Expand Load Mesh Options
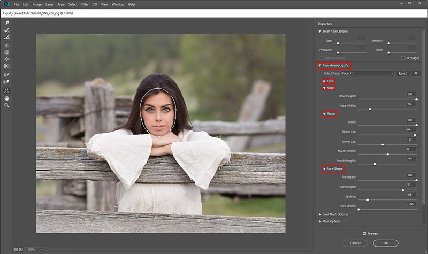The width and height of the screenshot is (428, 254). [x=320, y=215]
